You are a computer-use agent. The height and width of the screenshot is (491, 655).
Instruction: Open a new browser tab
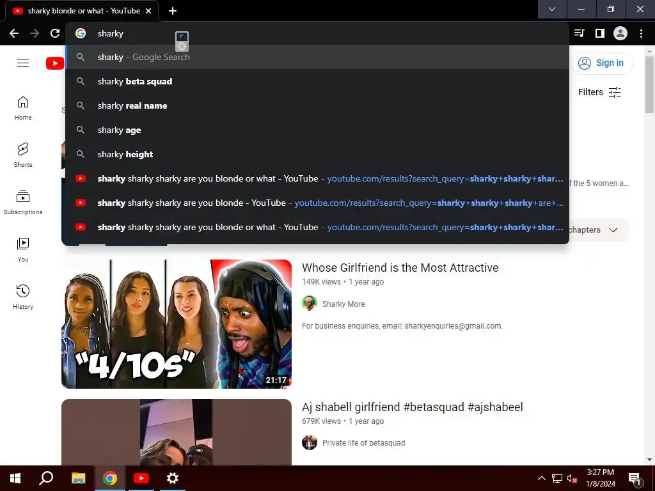(173, 11)
